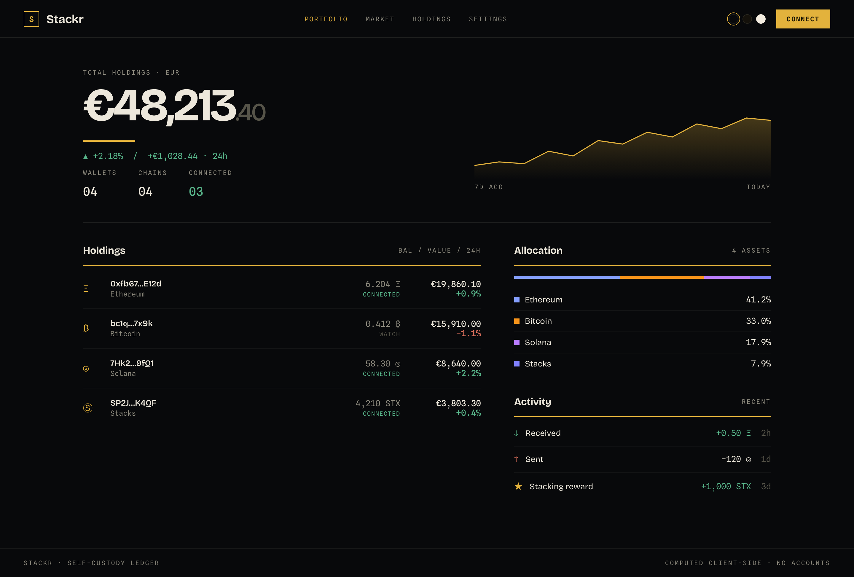Click the €15,910.00 value
The height and width of the screenshot is (577, 854).
point(456,324)
